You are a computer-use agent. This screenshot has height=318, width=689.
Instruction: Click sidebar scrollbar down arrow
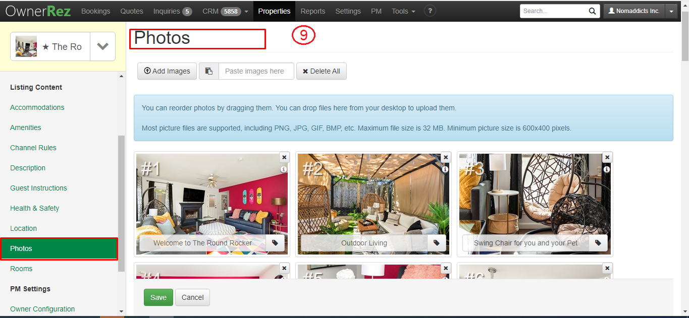[x=121, y=312]
